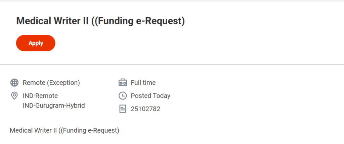Select the IND-Gurugram-Hybrid location text
This screenshot has height=144, width=344.
point(54,105)
